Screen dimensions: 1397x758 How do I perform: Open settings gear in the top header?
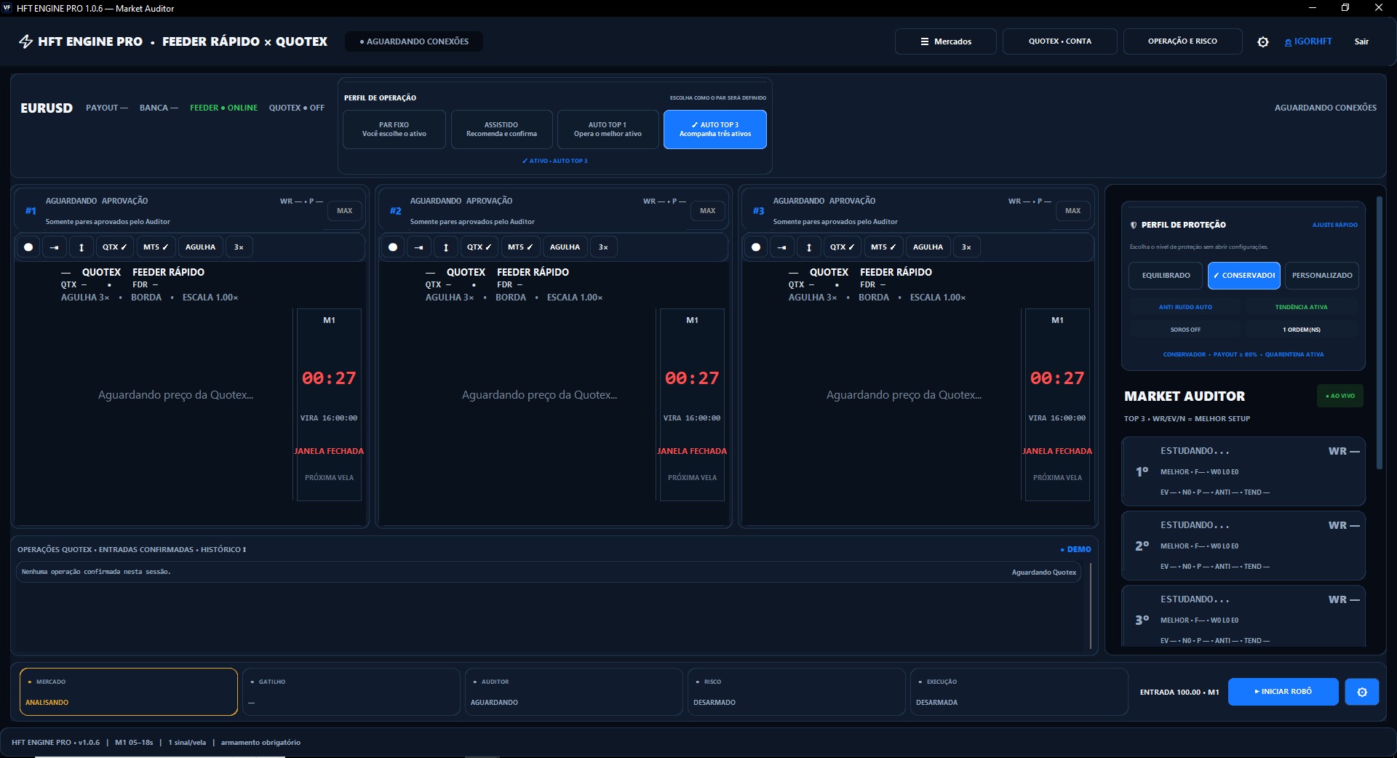[1263, 42]
